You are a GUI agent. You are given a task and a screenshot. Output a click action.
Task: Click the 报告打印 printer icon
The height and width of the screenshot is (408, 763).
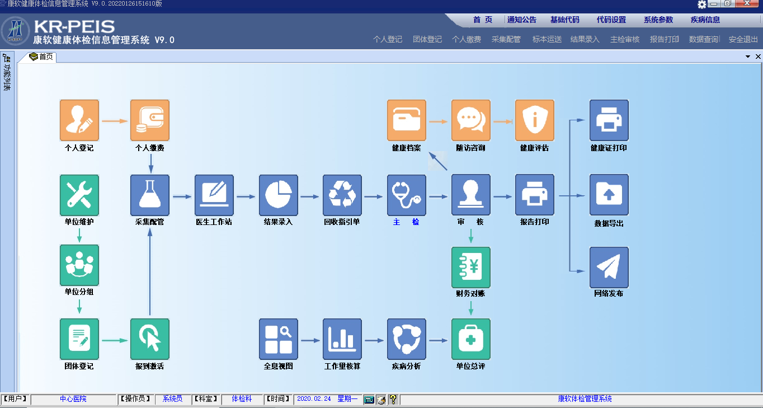tap(534, 195)
